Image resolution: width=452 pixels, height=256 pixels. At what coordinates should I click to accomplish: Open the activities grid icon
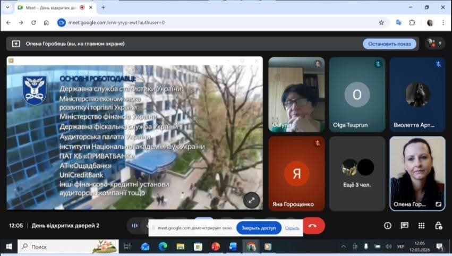click(x=421, y=226)
